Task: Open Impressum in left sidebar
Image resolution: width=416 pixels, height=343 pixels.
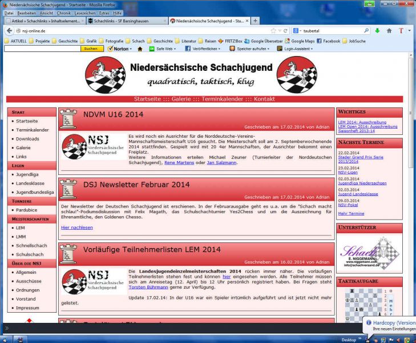Action: [27, 308]
